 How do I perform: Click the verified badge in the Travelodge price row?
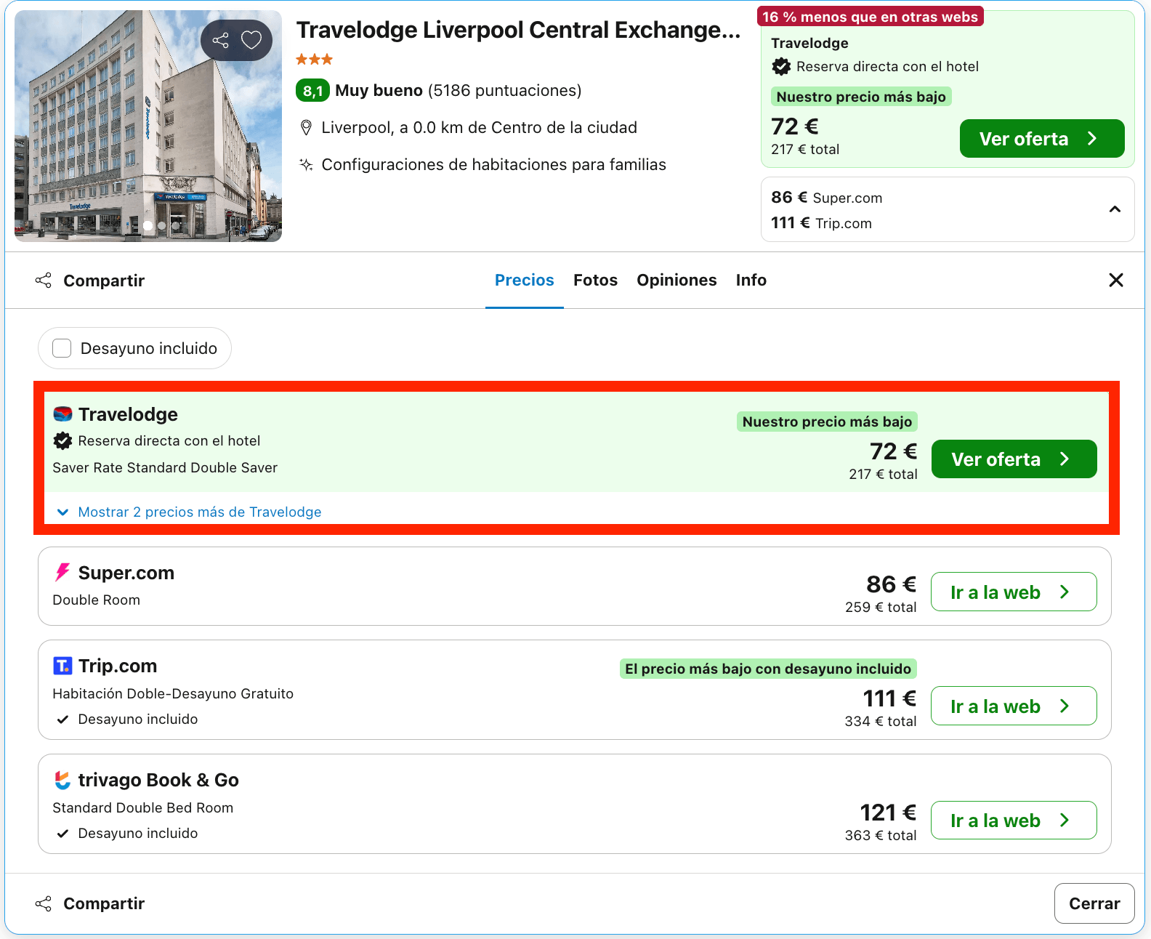(x=63, y=440)
